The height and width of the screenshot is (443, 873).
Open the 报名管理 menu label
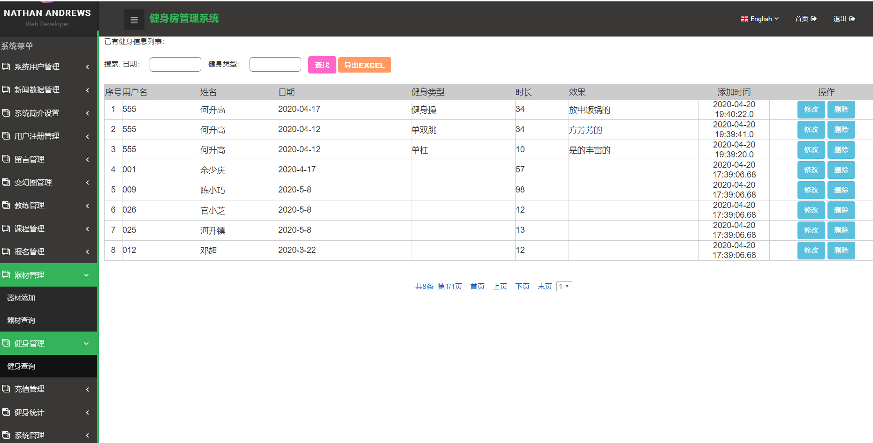tap(29, 251)
